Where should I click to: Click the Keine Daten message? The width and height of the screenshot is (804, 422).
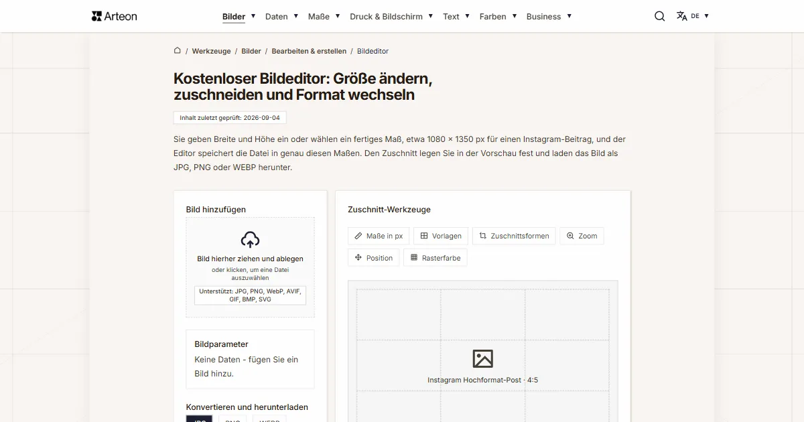(246, 366)
